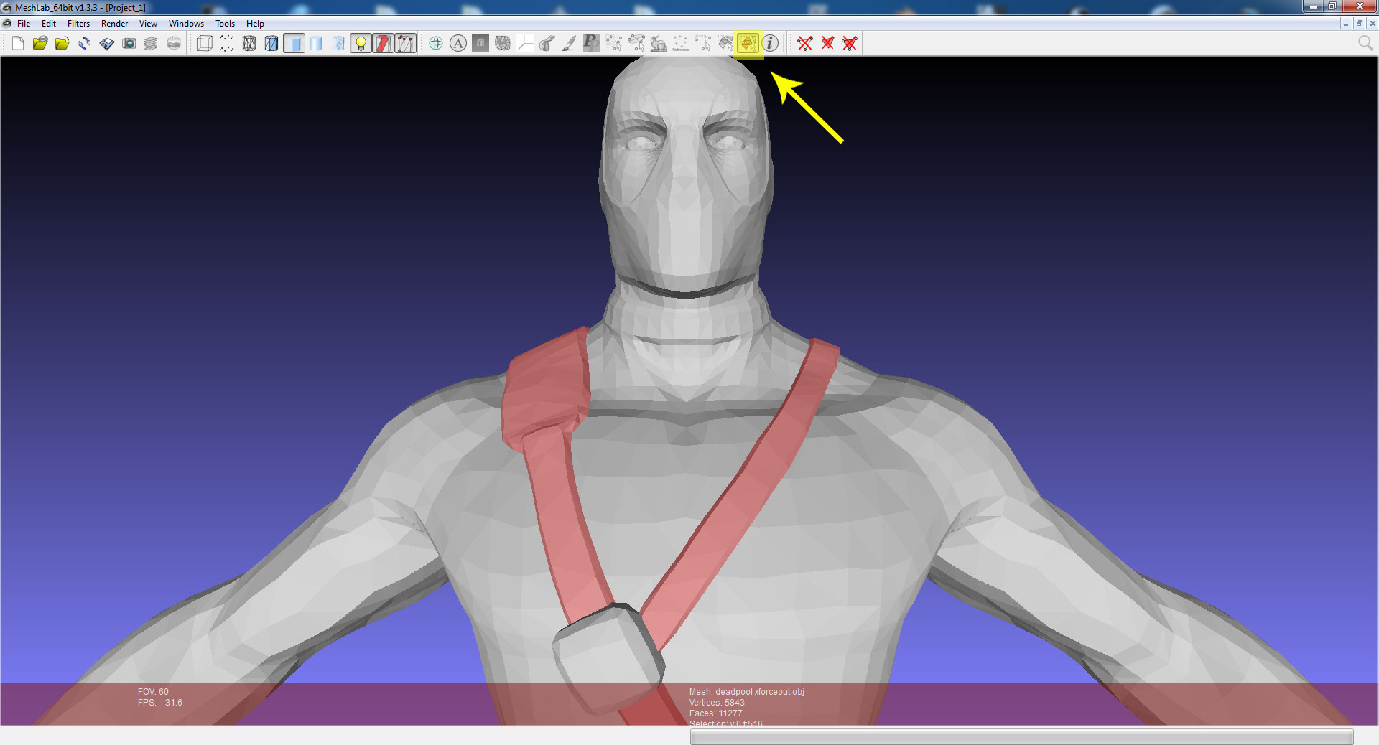This screenshot has width=1379, height=745.
Task: Click the grey building image icon
Action: 480,44
